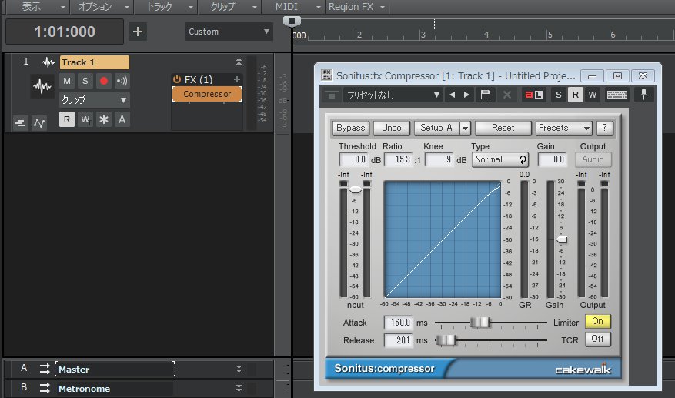Image resolution: width=675 pixels, height=398 pixels.
Task: Expand the Metronome bus
Action: point(239,389)
